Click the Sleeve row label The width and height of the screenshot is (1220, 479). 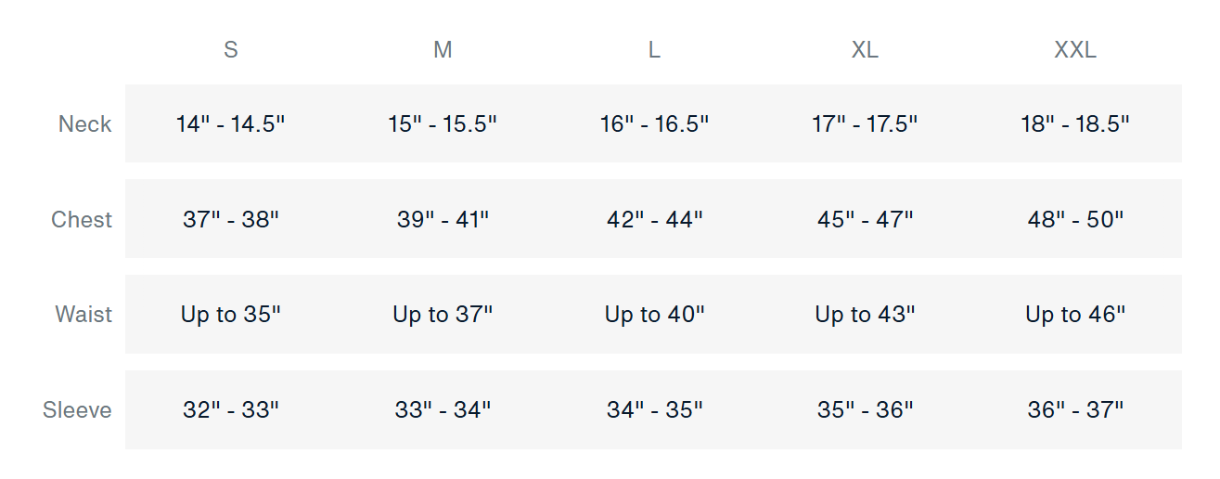tap(77, 410)
